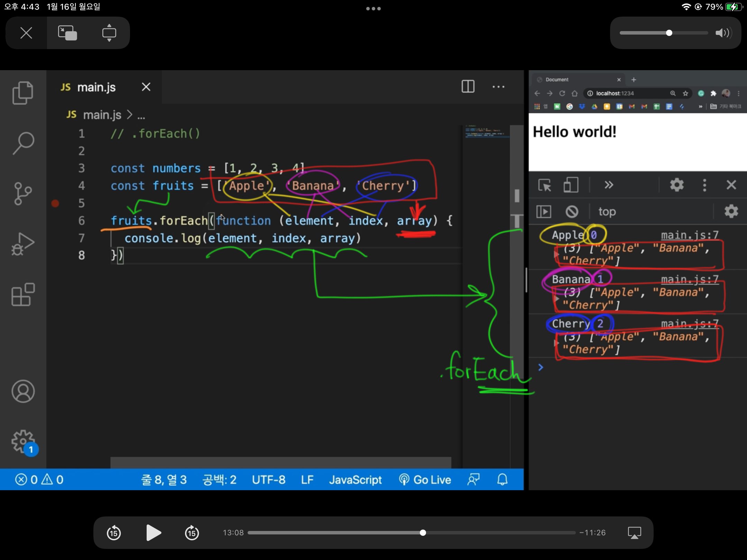Open the main.js:7 source link

(690, 235)
